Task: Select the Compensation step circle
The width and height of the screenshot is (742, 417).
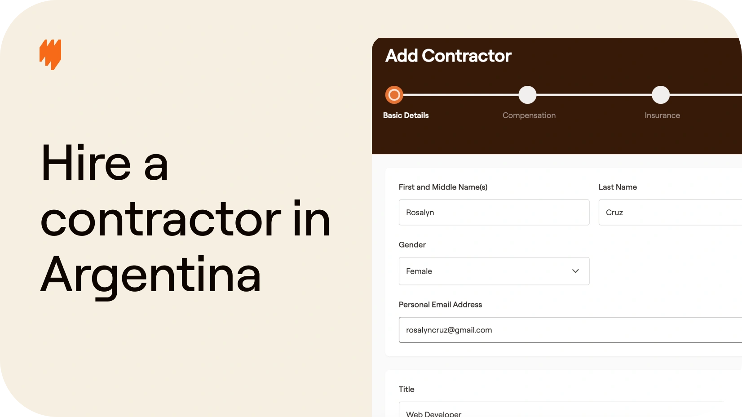Action: tap(527, 95)
